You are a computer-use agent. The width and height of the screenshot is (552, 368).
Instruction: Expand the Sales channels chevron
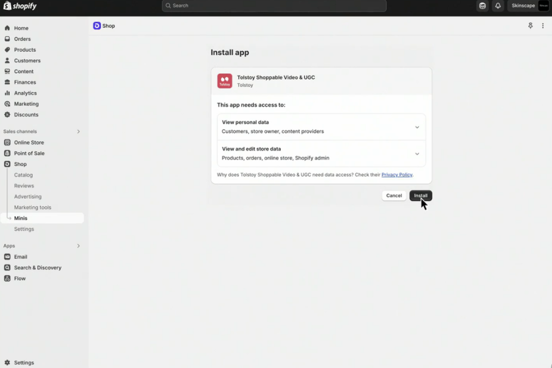pos(78,132)
